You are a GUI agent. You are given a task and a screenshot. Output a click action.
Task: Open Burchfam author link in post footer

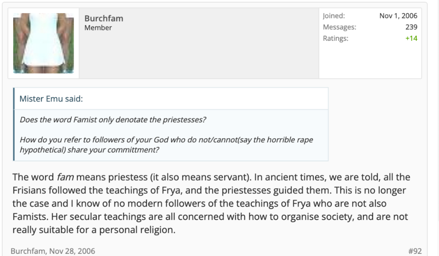28,251
